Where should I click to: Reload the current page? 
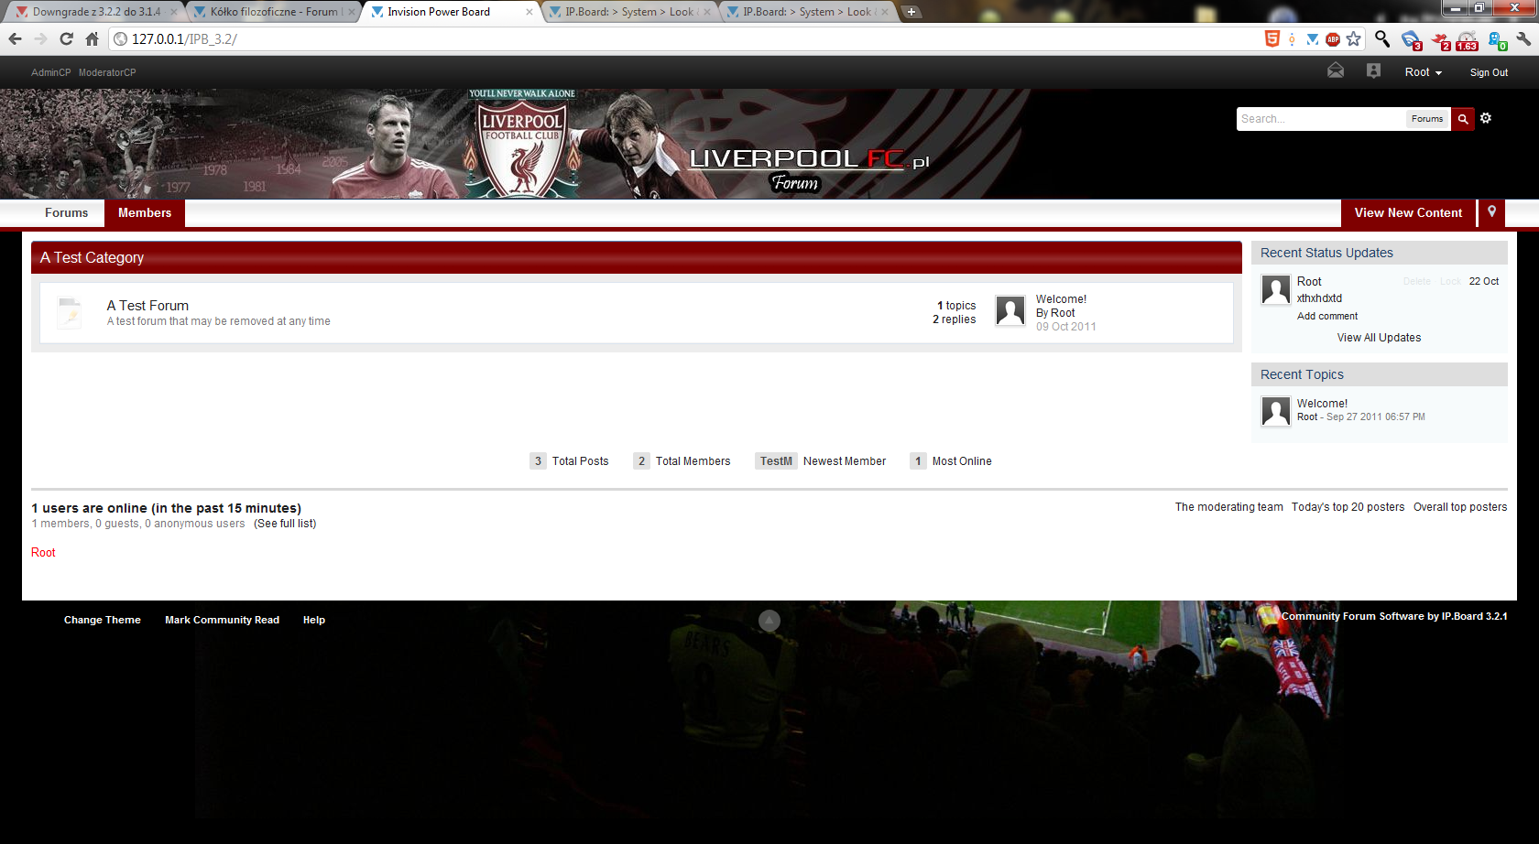[66, 38]
